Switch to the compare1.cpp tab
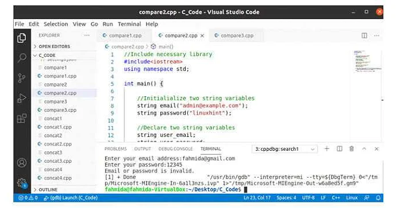 pyautogui.click(x=125, y=36)
